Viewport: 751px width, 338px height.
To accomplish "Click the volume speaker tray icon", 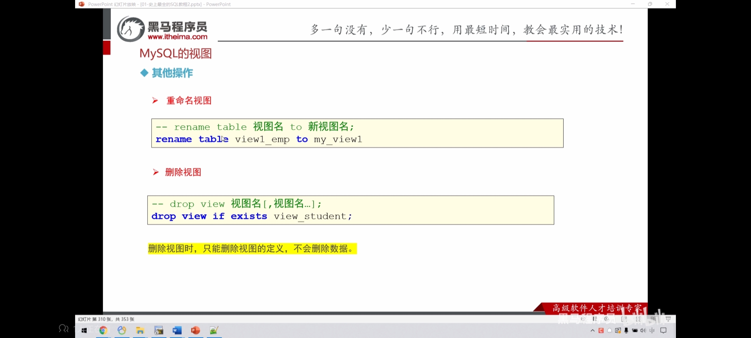I will pyautogui.click(x=643, y=330).
